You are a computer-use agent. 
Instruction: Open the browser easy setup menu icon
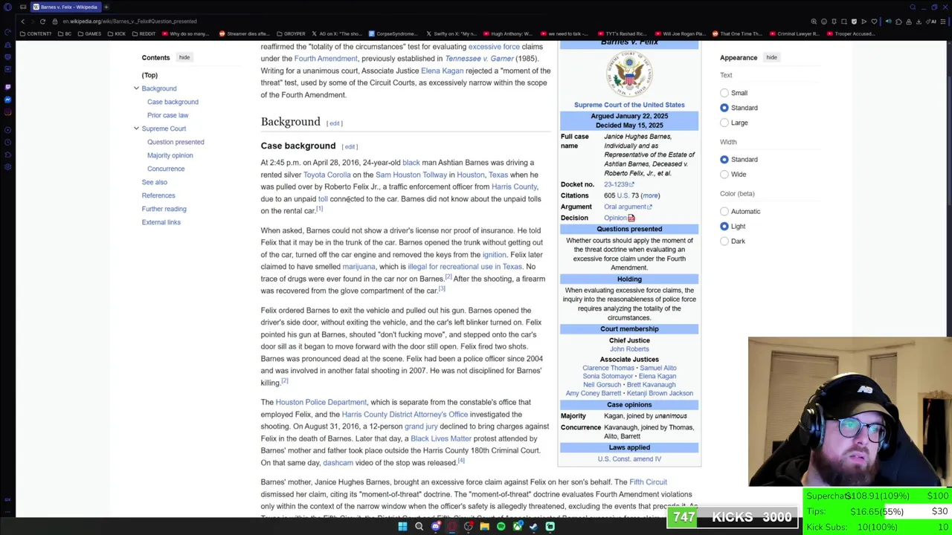942,22
